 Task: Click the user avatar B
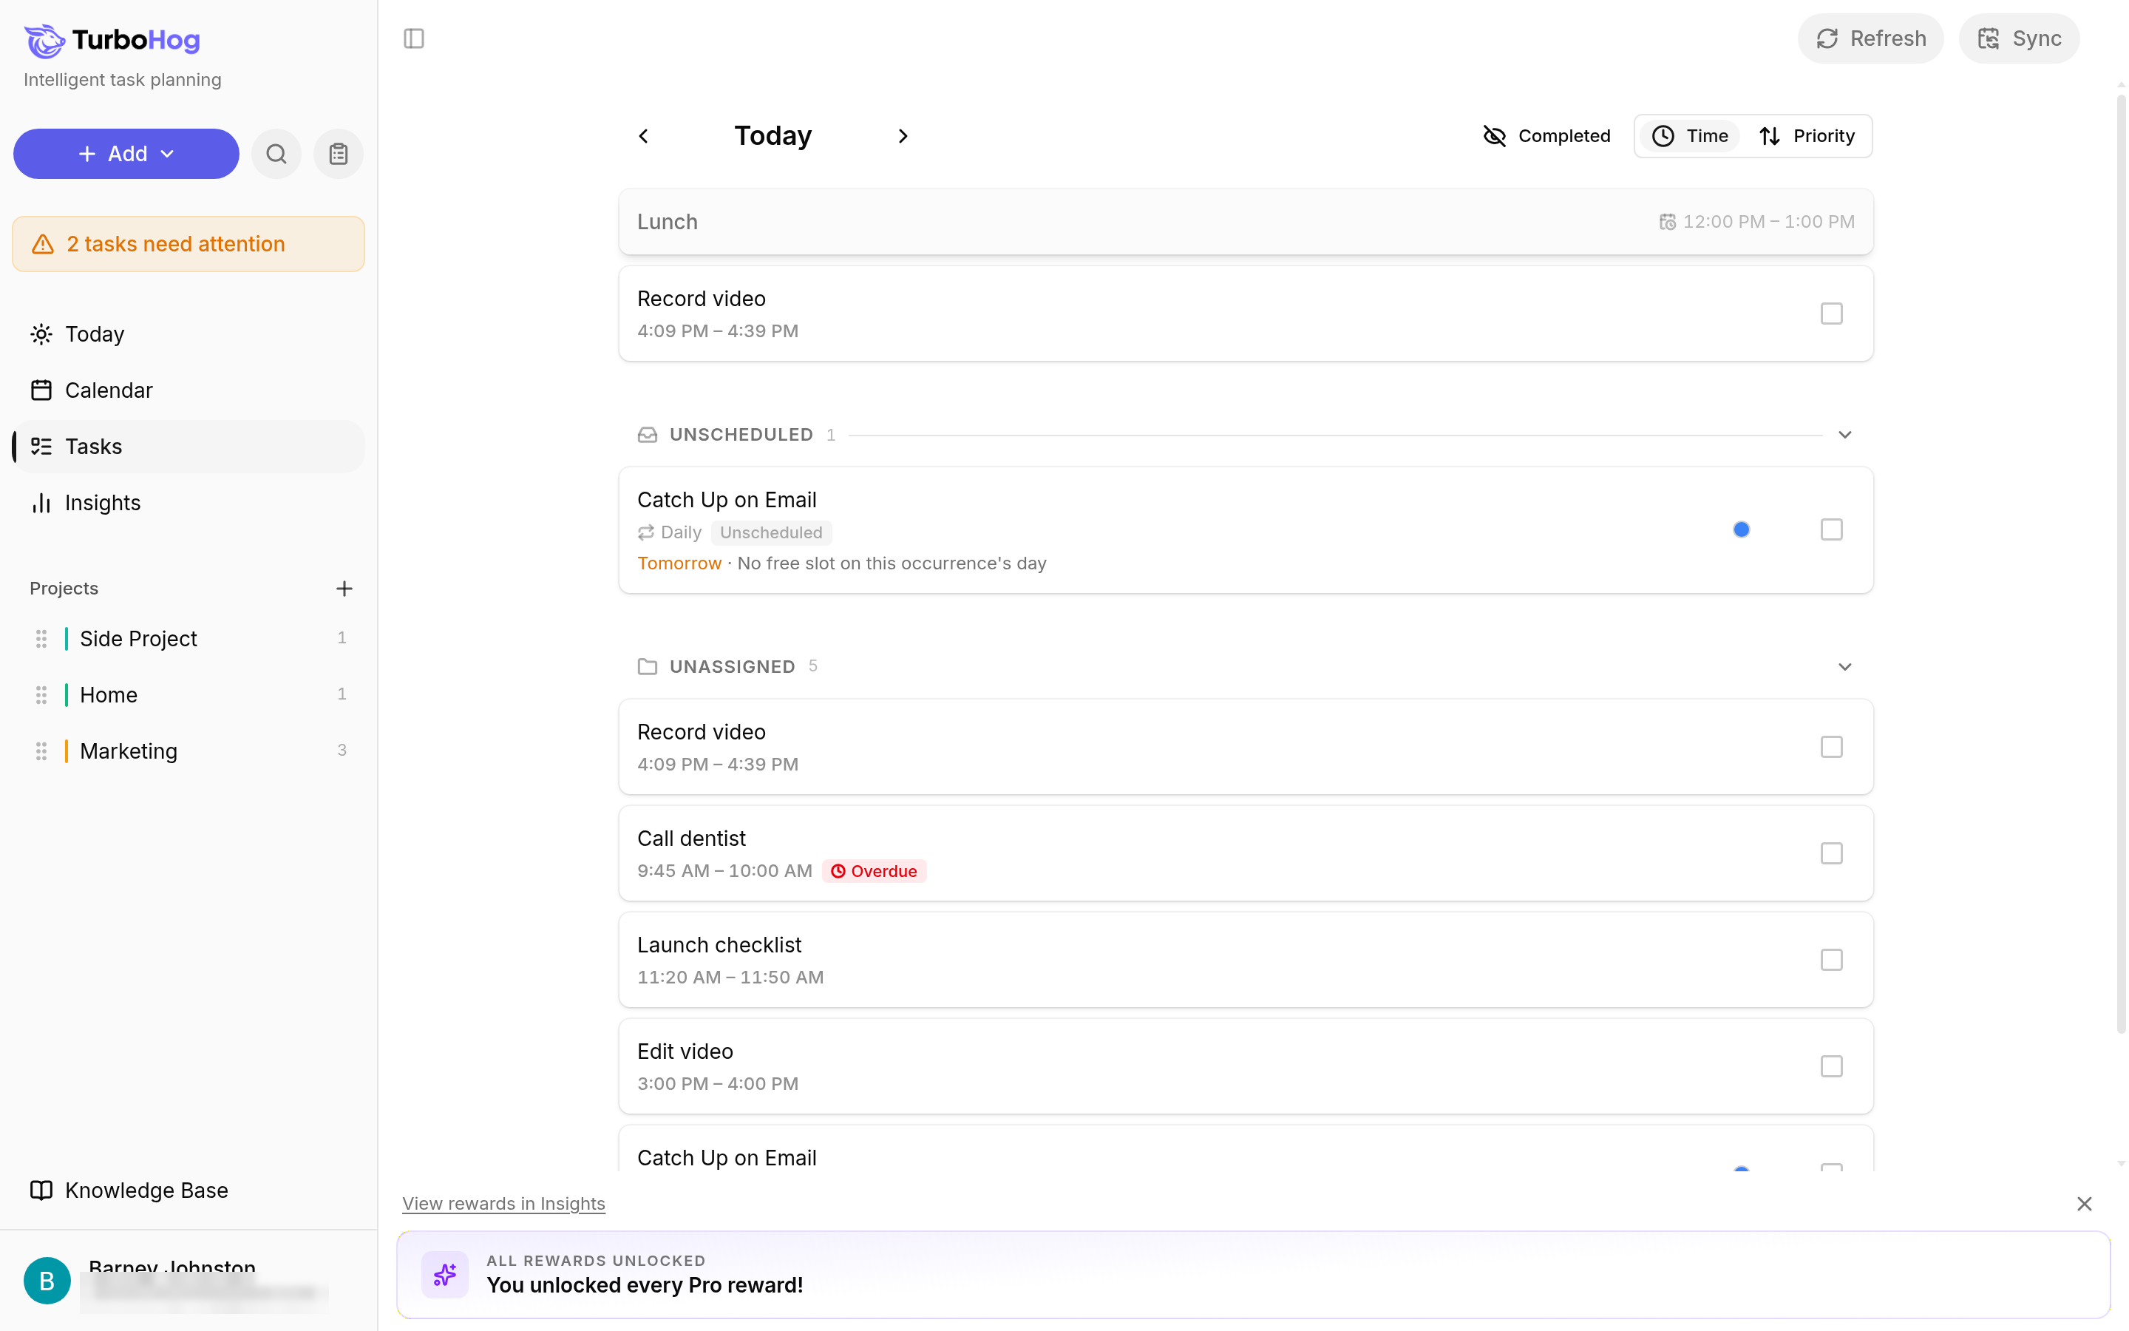tap(47, 1280)
